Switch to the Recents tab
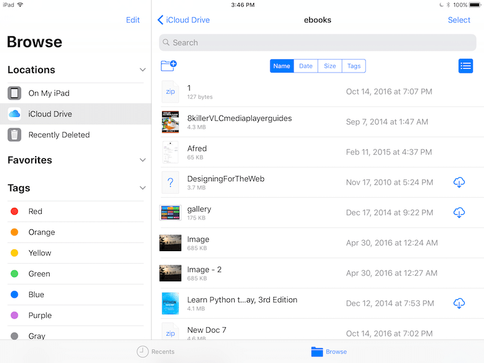Viewport: 484px width, 363px height. coord(155,352)
